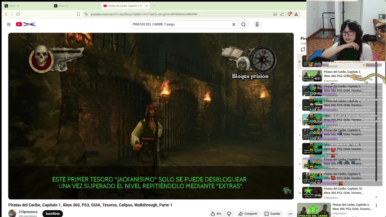Open the more actions three-dot menu

point(290,214)
